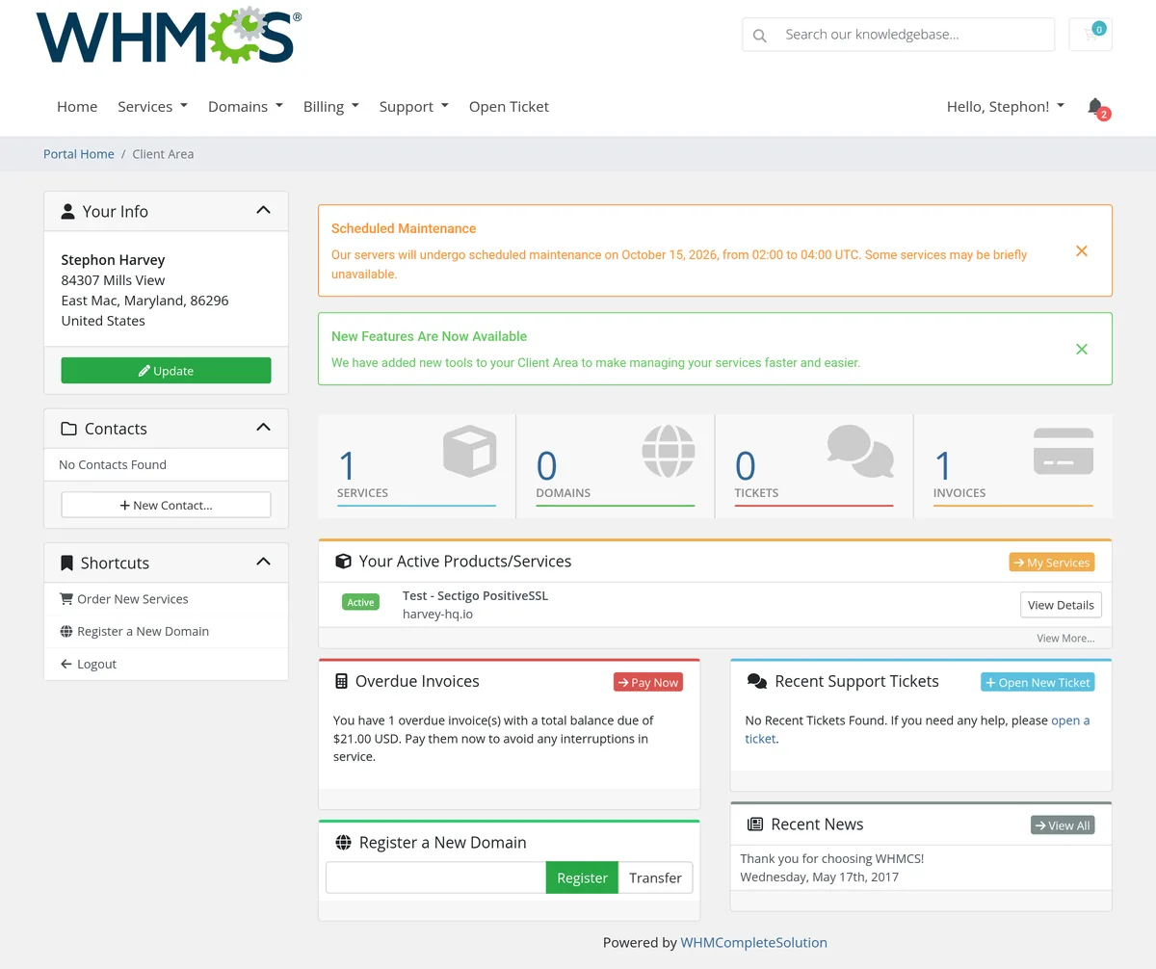Viewport: 1156px width, 969px height.
Task: Collapse the Shortcuts panel
Action: [263, 561]
